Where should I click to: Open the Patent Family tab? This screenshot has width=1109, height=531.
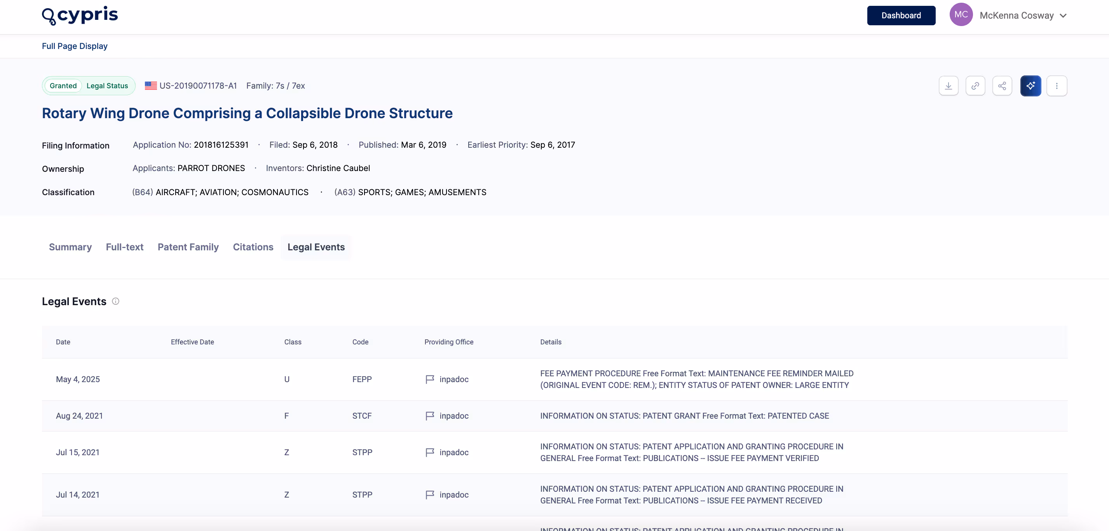188,247
